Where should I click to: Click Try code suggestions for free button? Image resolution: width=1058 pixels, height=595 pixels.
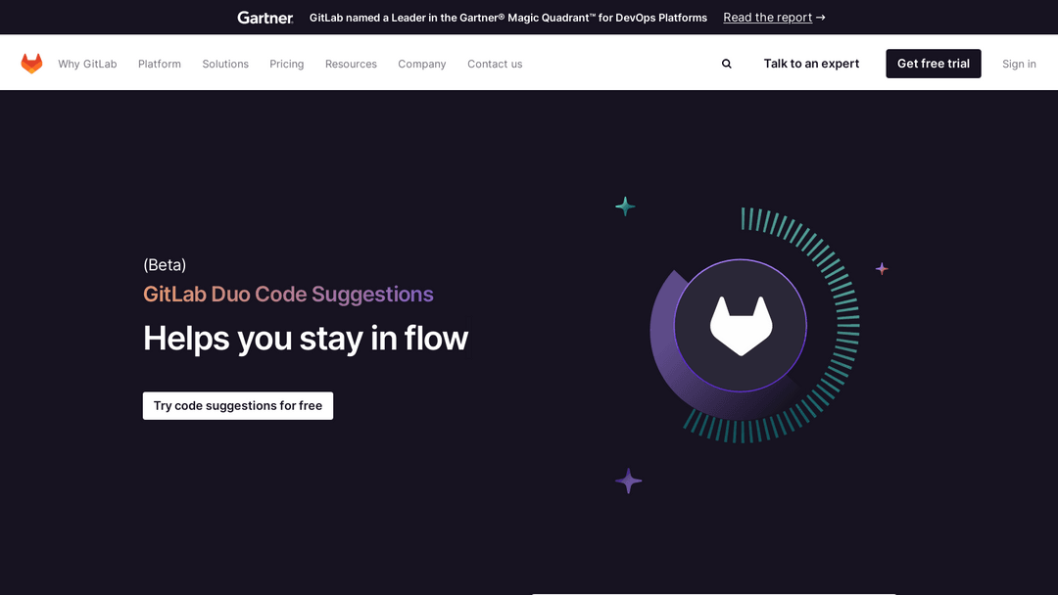(x=237, y=406)
